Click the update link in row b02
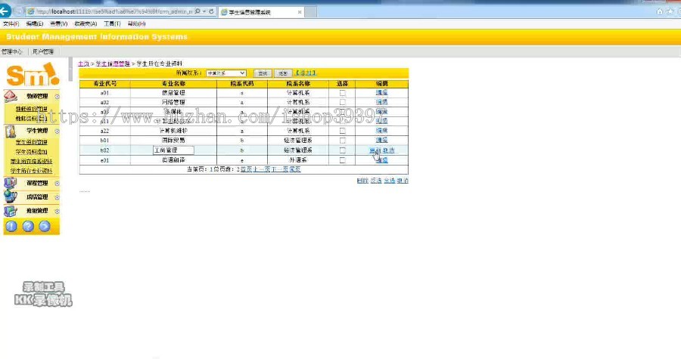The image size is (681, 359). click(375, 150)
